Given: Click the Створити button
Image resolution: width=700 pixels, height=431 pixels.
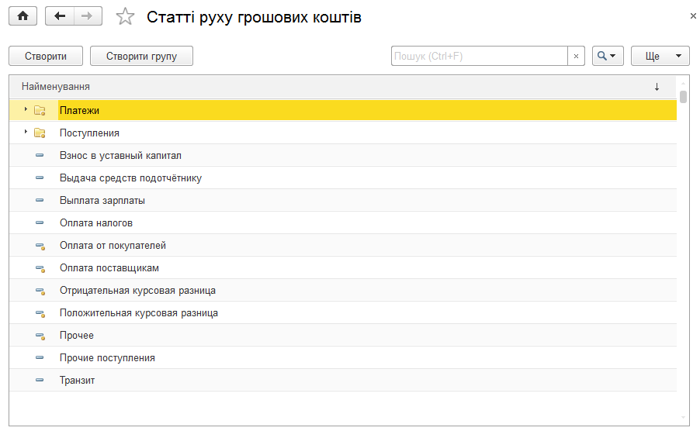Looking at the screenshot, I should point(46,56).
